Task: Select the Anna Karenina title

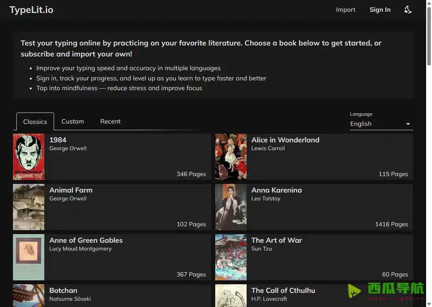Action: click(276, 190)
